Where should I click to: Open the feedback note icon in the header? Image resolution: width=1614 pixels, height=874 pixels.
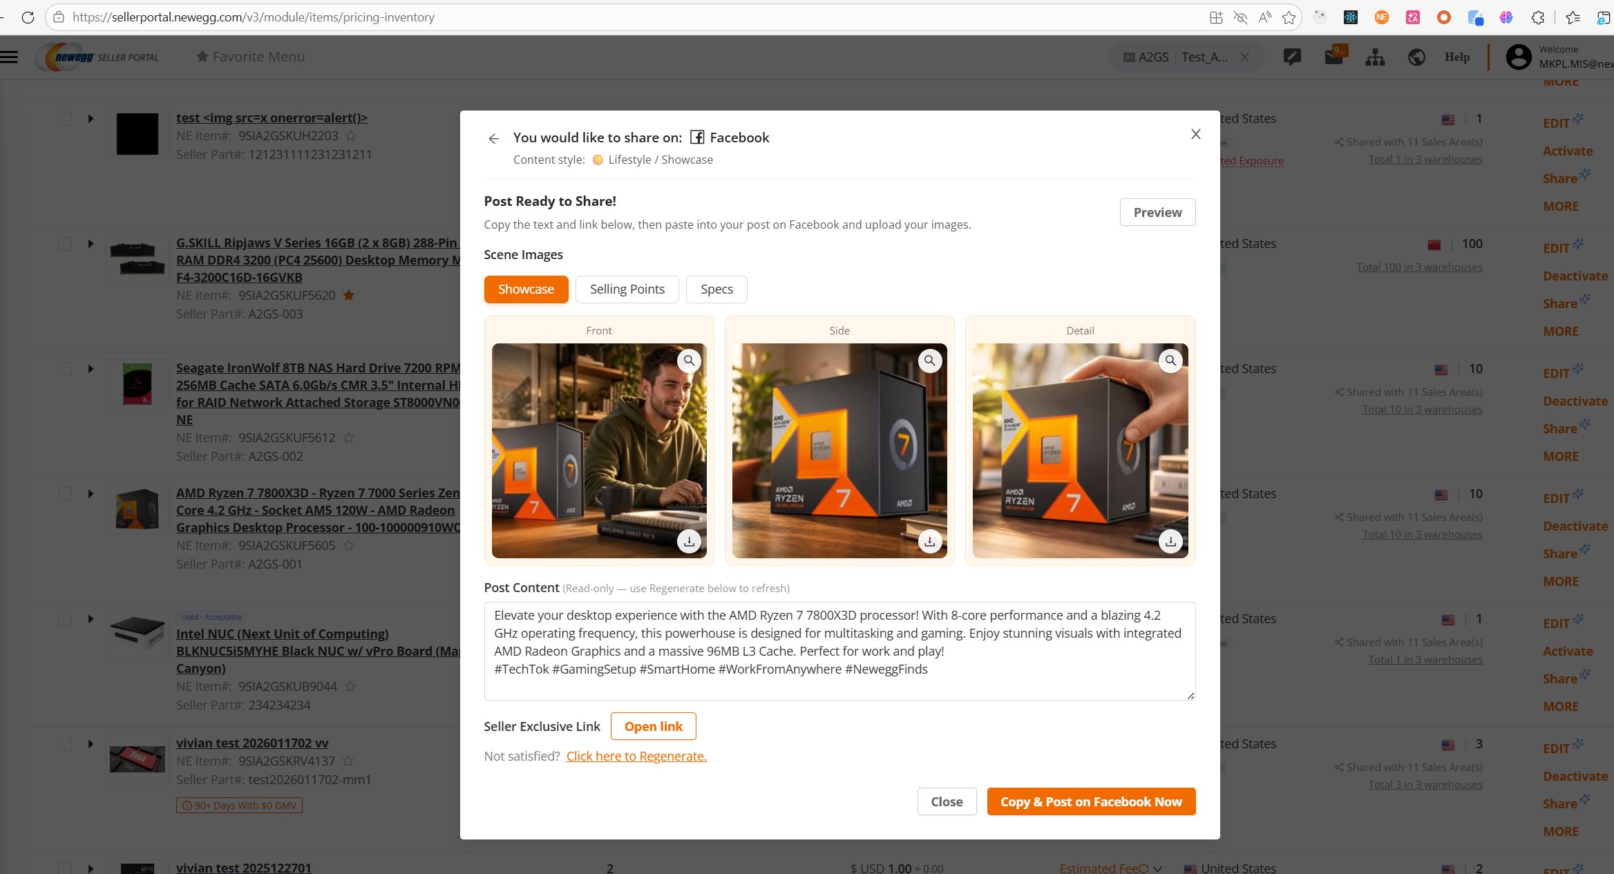click(x=1292, y=57)
